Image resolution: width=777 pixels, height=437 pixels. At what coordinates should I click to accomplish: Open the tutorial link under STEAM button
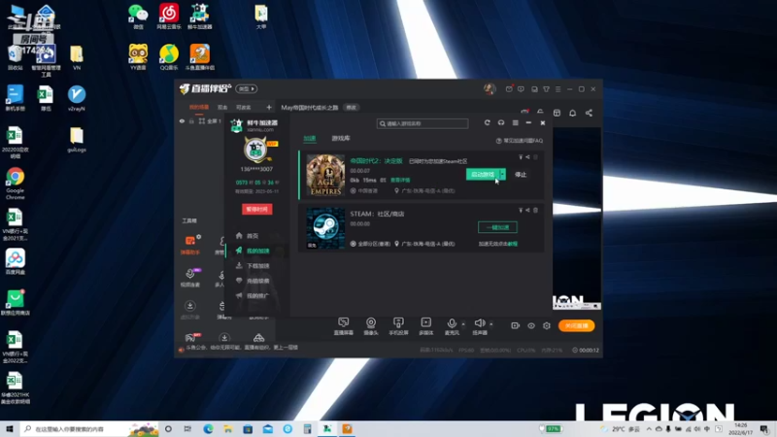[x=513, y=244]
